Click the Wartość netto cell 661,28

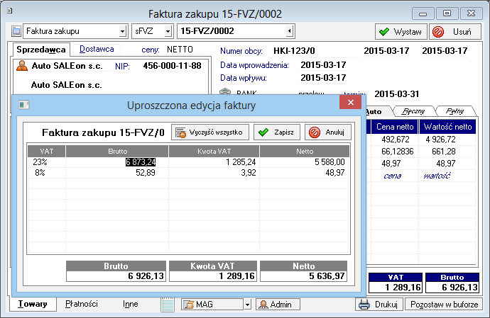tap(447, 152)
